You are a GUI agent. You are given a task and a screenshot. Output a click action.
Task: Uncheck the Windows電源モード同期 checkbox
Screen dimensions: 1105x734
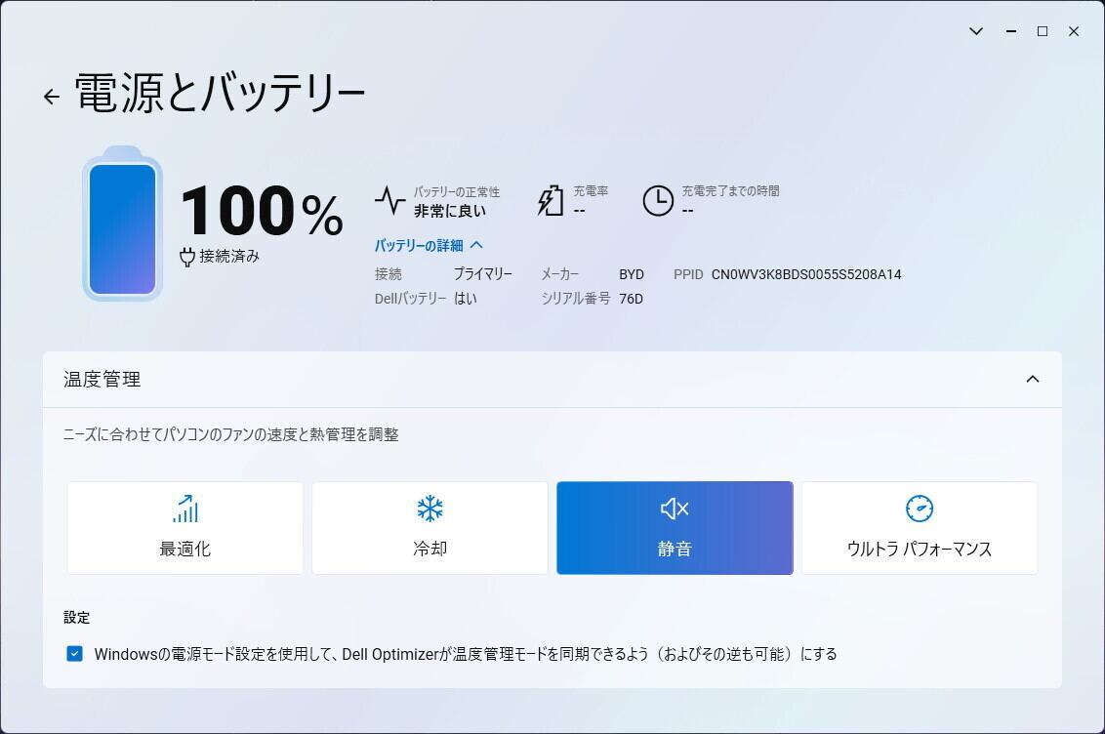74,653
